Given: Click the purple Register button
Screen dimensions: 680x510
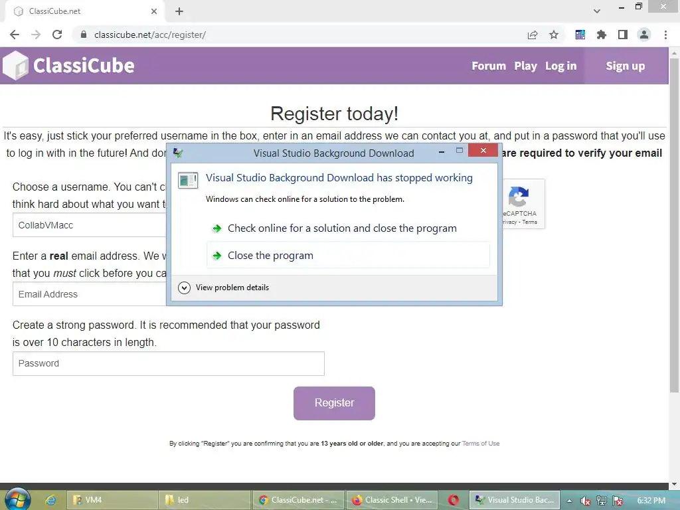Looking at the screenshot, I should [335, 403].
